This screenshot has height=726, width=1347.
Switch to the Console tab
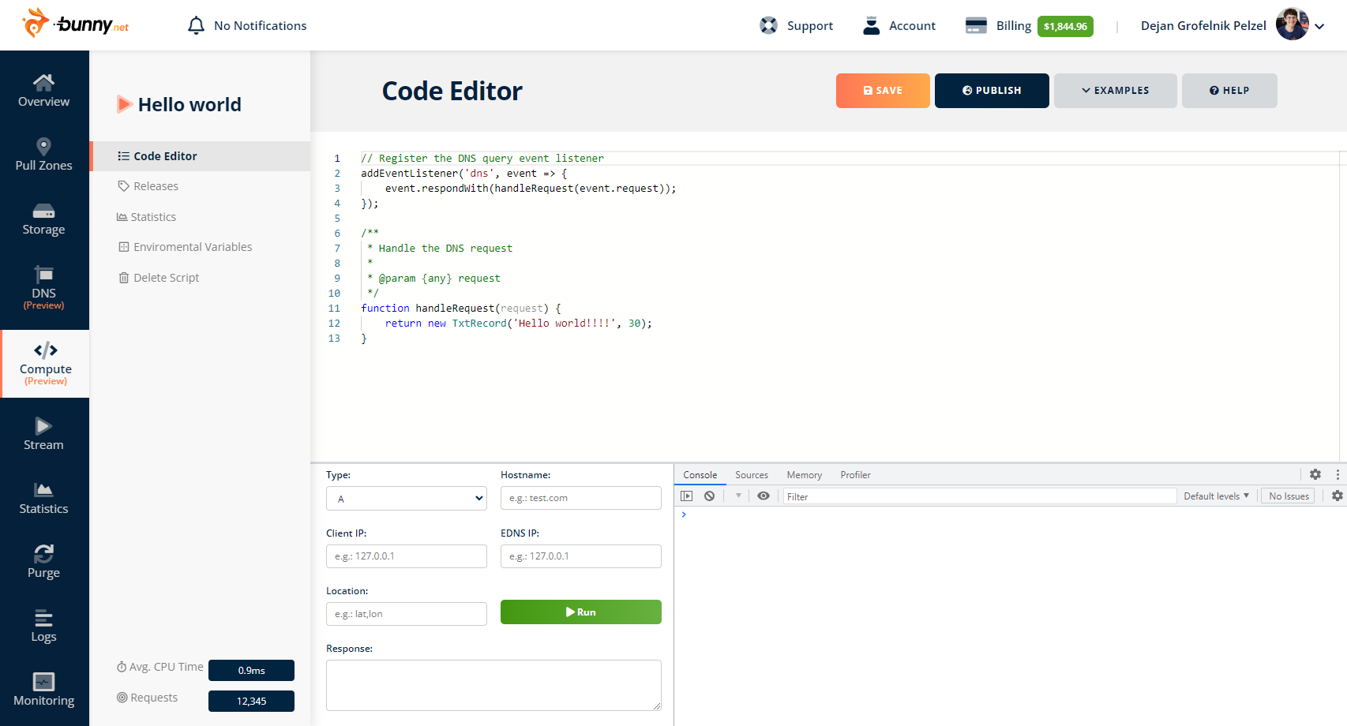pos(700,474)
